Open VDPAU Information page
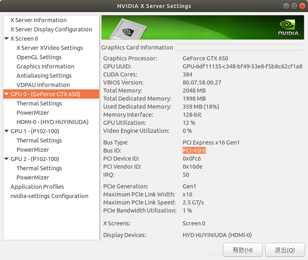The height and width of the screenshot is (260, 308). tap(43, 85)
